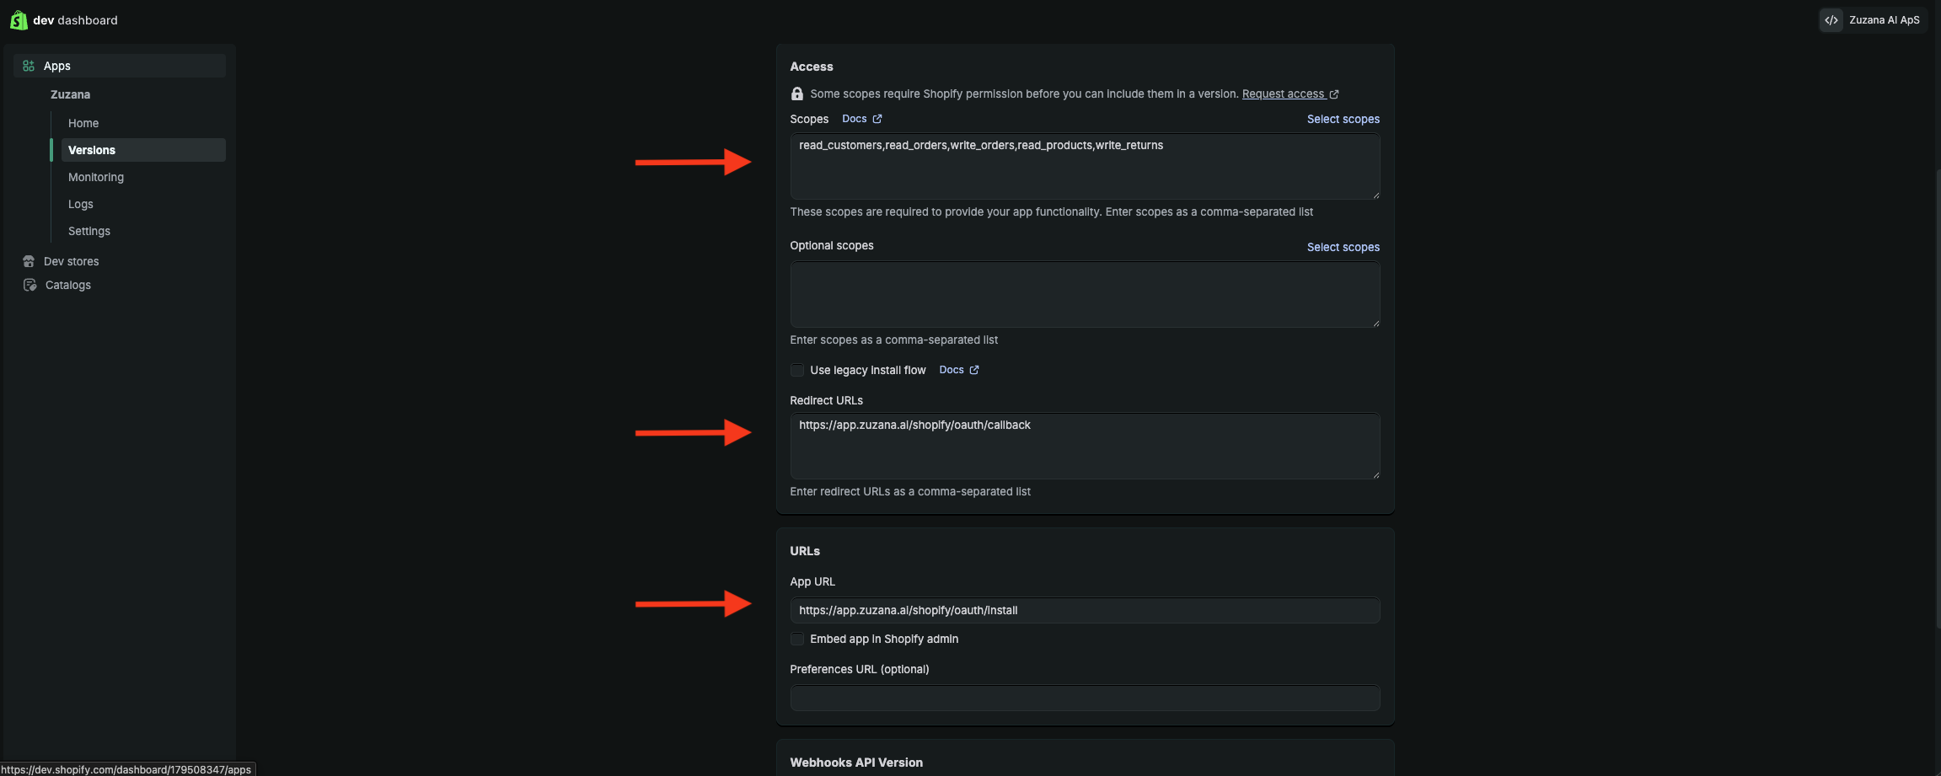Screen dimensions: 1941x776
Task: Open Select scopes for Optional scopes
Action: click(1343, 247)
